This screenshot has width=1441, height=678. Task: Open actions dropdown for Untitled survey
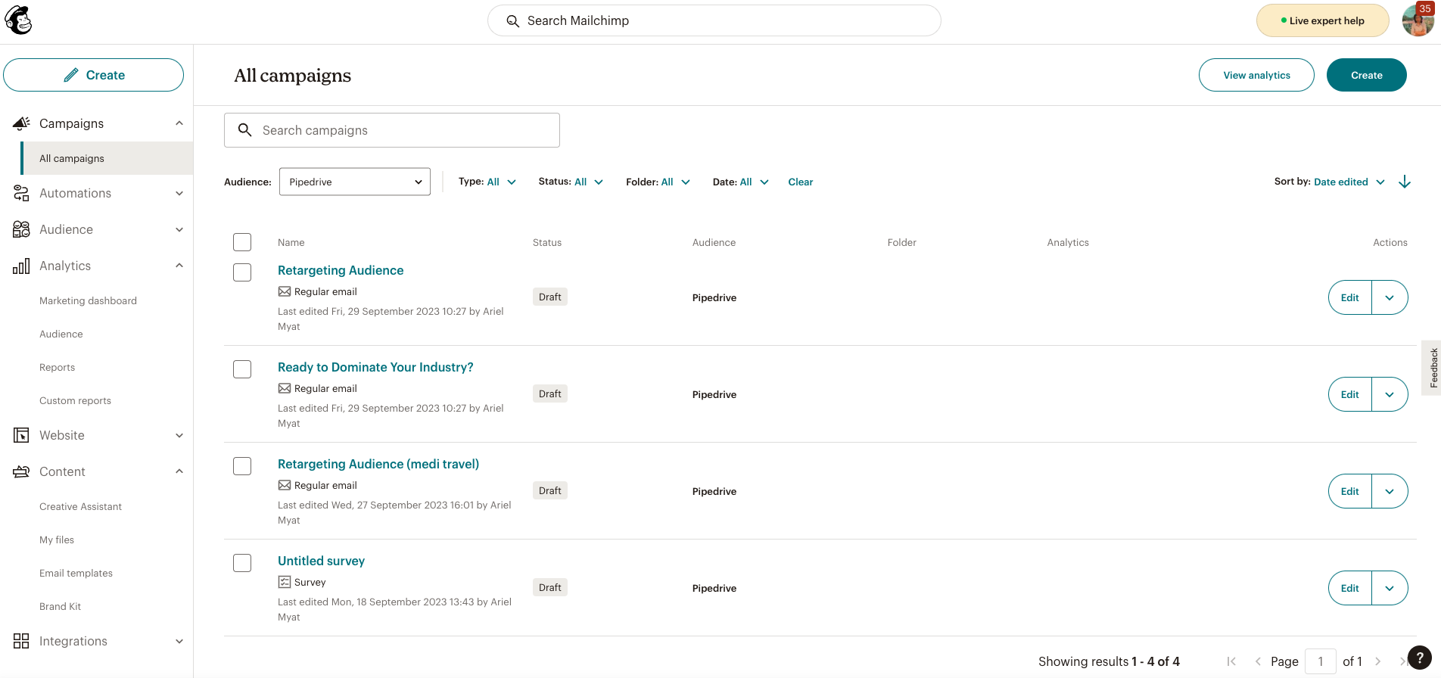[1390, 588]
